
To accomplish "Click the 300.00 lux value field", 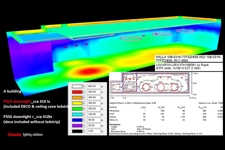I will pyautogui.click(x=94, y=103).
